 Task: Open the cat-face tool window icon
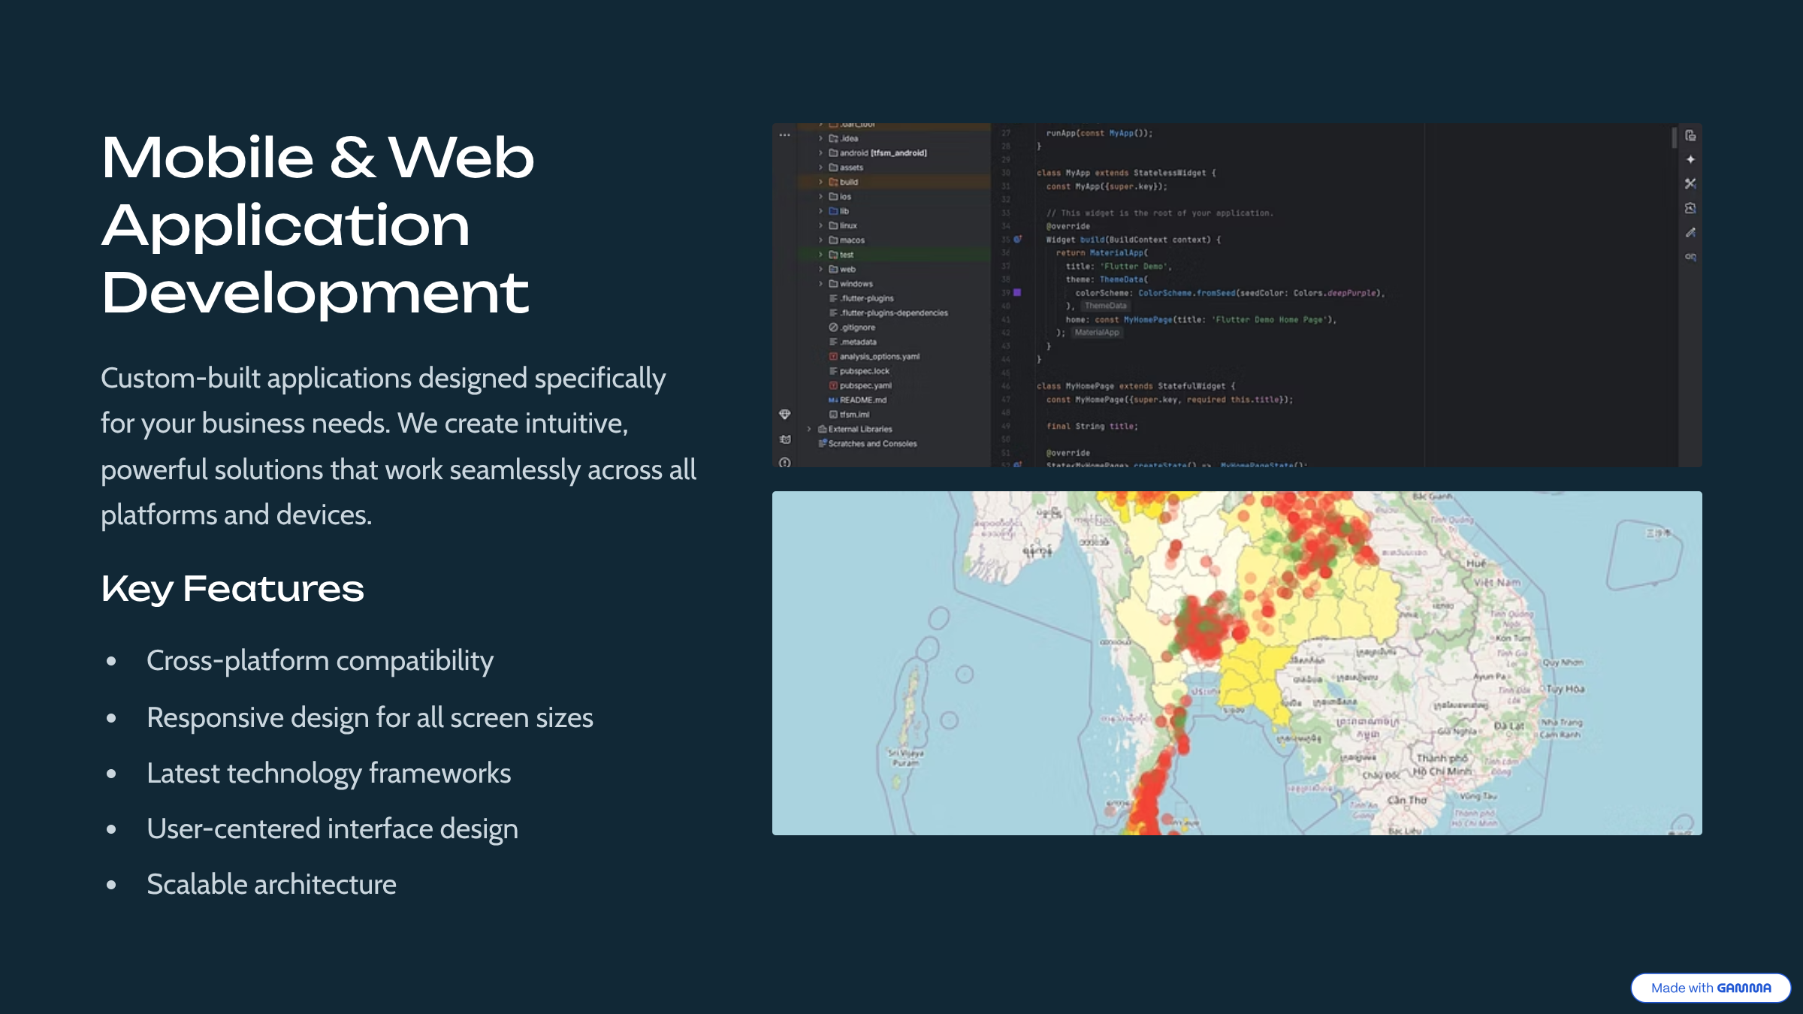click(785, 439)
